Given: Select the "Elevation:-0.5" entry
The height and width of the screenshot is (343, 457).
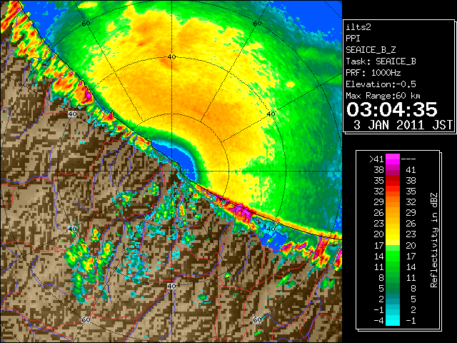Looking at the screenshot, I should pos(381,84).
